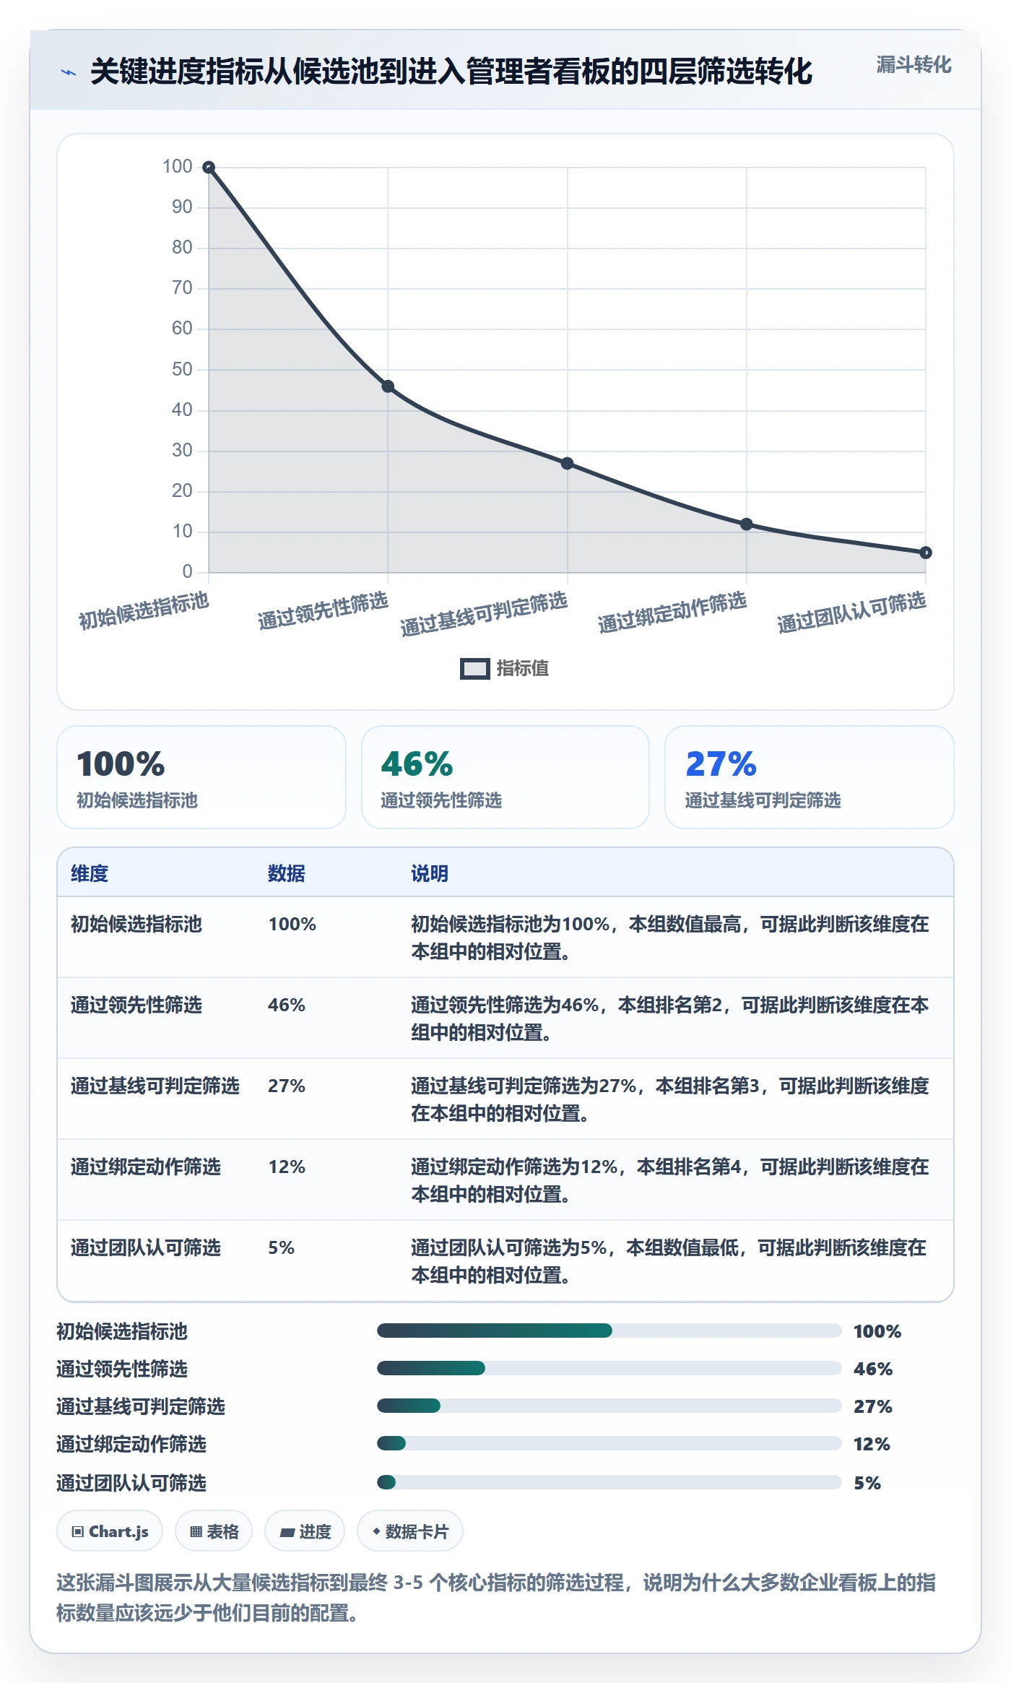This screenshot has height=1683, width=1011.
Task: Click the square icon in Chart.js chip
Action: [x=78, y=1531]
